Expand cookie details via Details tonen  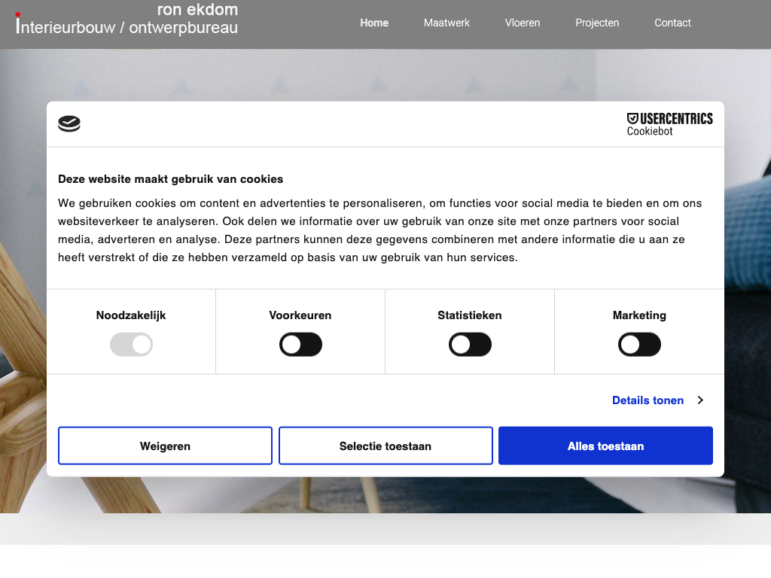point(648,400)
